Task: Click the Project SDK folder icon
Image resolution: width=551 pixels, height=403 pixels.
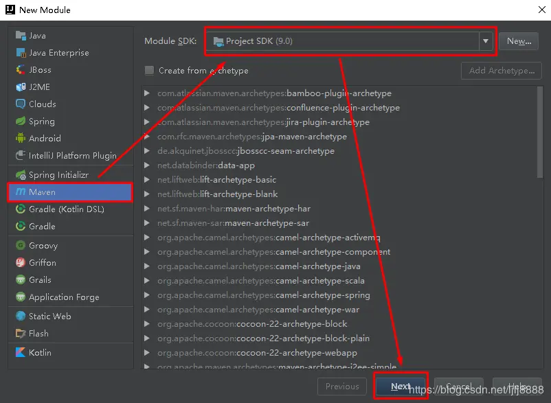Action: pyautogui.click(x=218, y=41)
